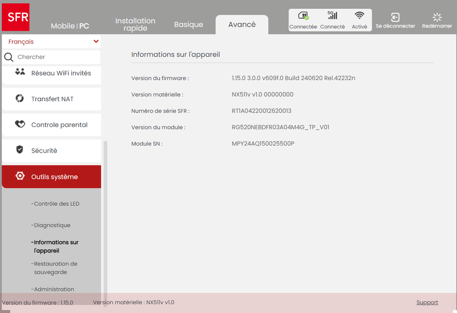The image size is (457, 313).
Task: Click the SIM card Connectée status icon
Action: 303,16
